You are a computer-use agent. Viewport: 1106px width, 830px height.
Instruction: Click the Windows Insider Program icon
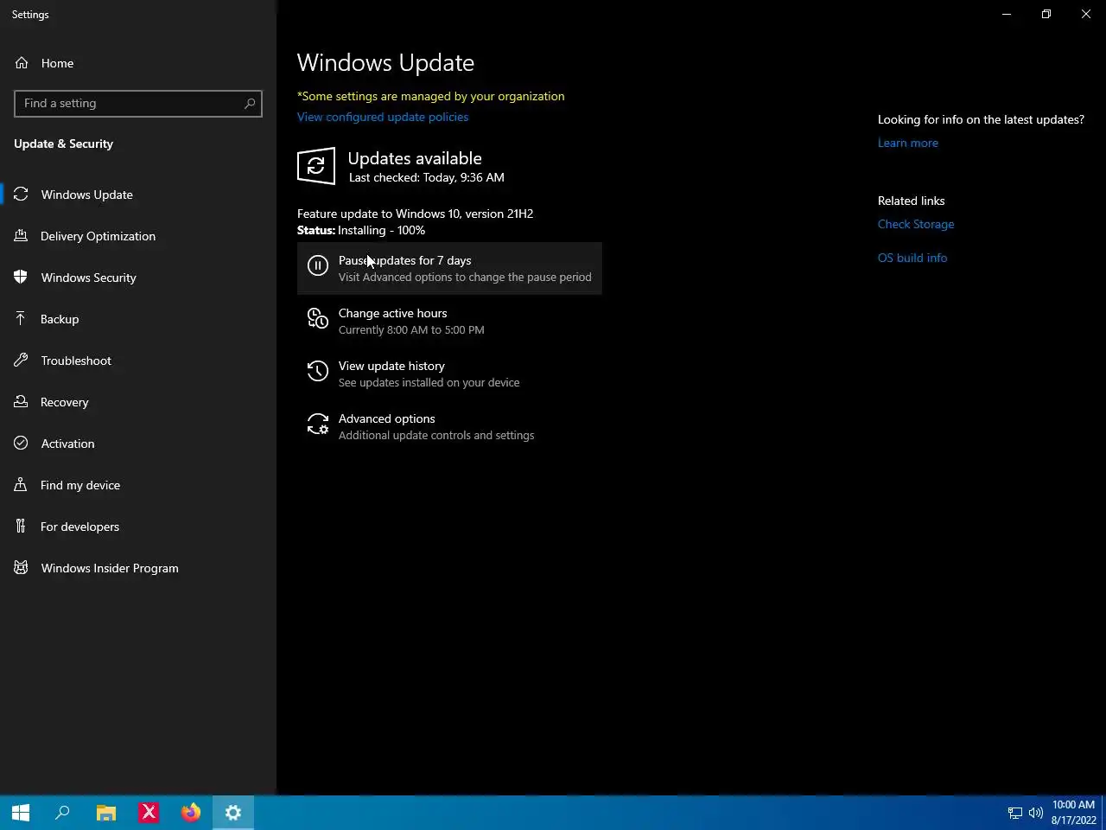(22, 568)
